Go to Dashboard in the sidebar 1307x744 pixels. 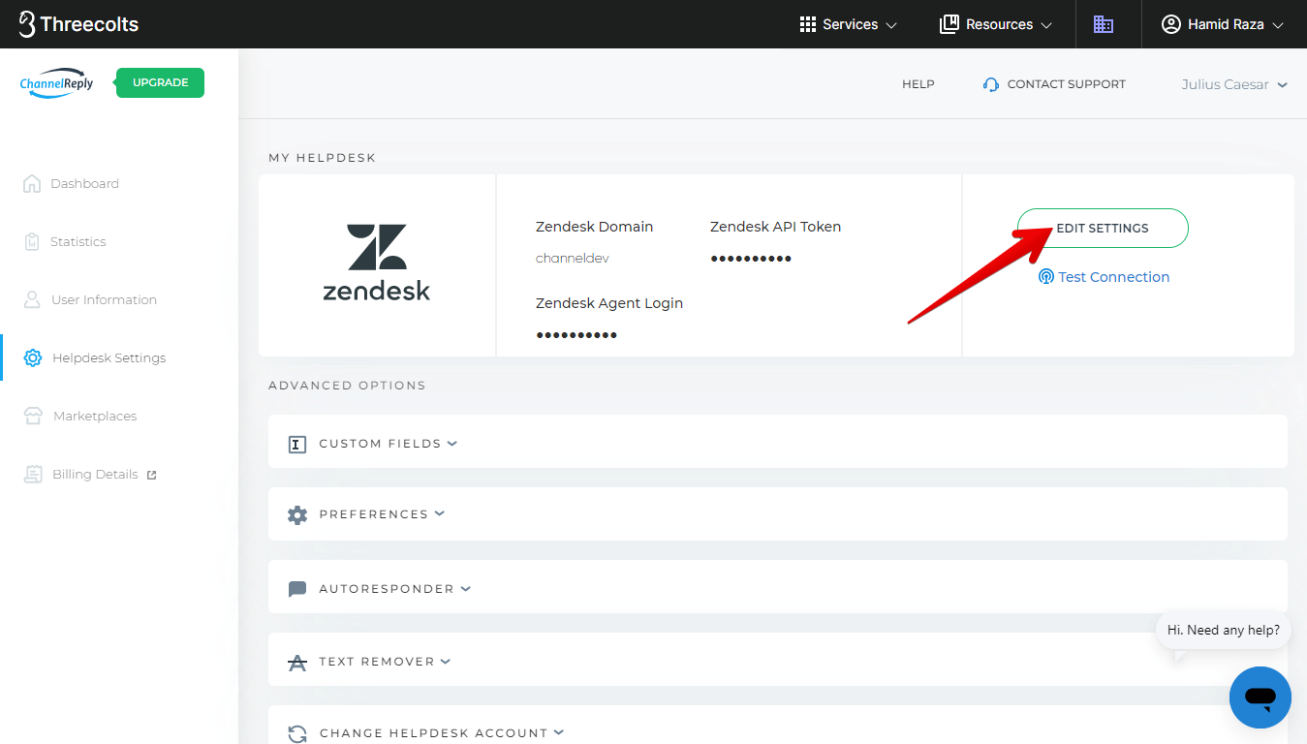click(x=84, y=183)
